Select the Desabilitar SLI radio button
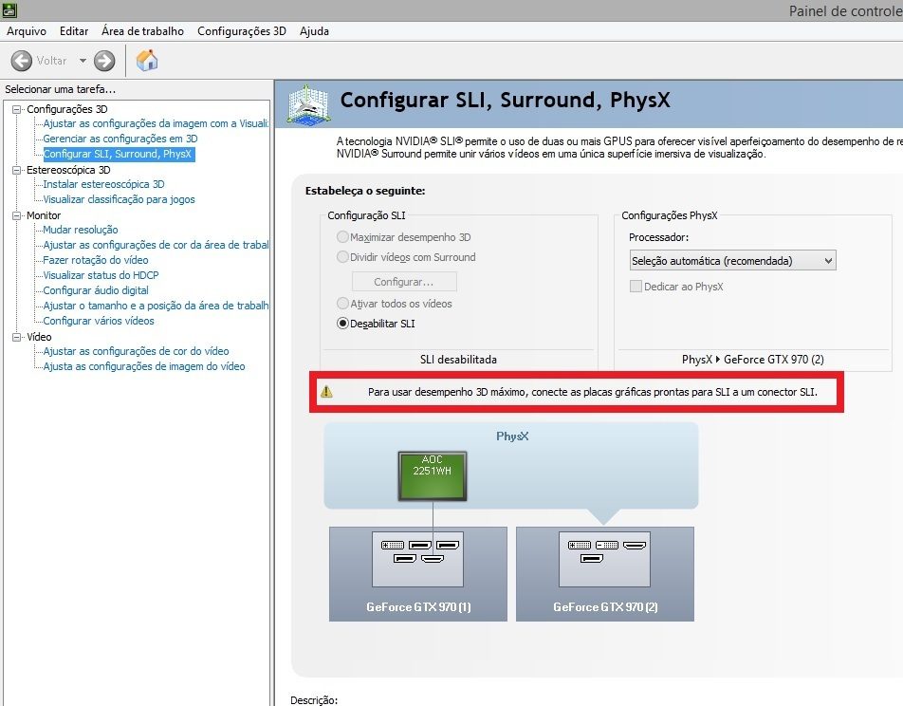This screenshot has width=903, height=706. click(342, 324)
